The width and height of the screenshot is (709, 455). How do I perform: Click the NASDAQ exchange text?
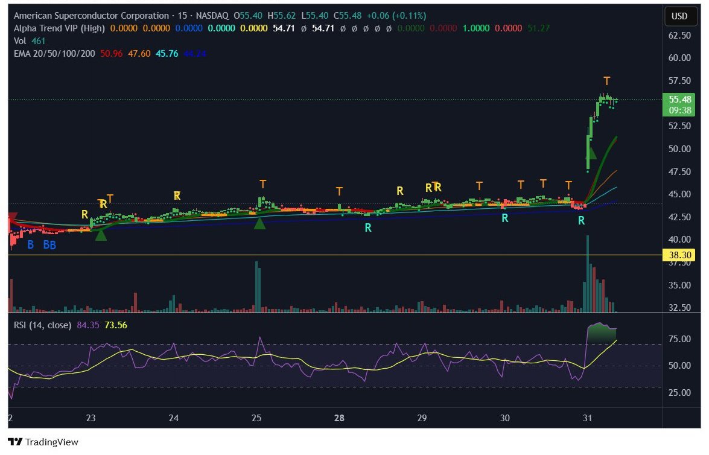point(212,15)
